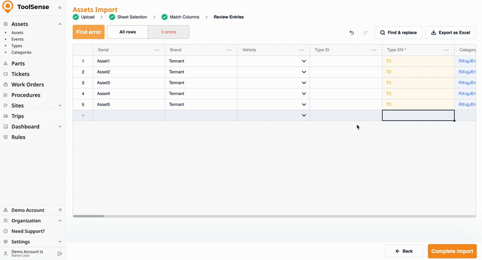482x260 pixels.
Task: Select Categories sub-item in sidebar
Action: pos(21,52)
